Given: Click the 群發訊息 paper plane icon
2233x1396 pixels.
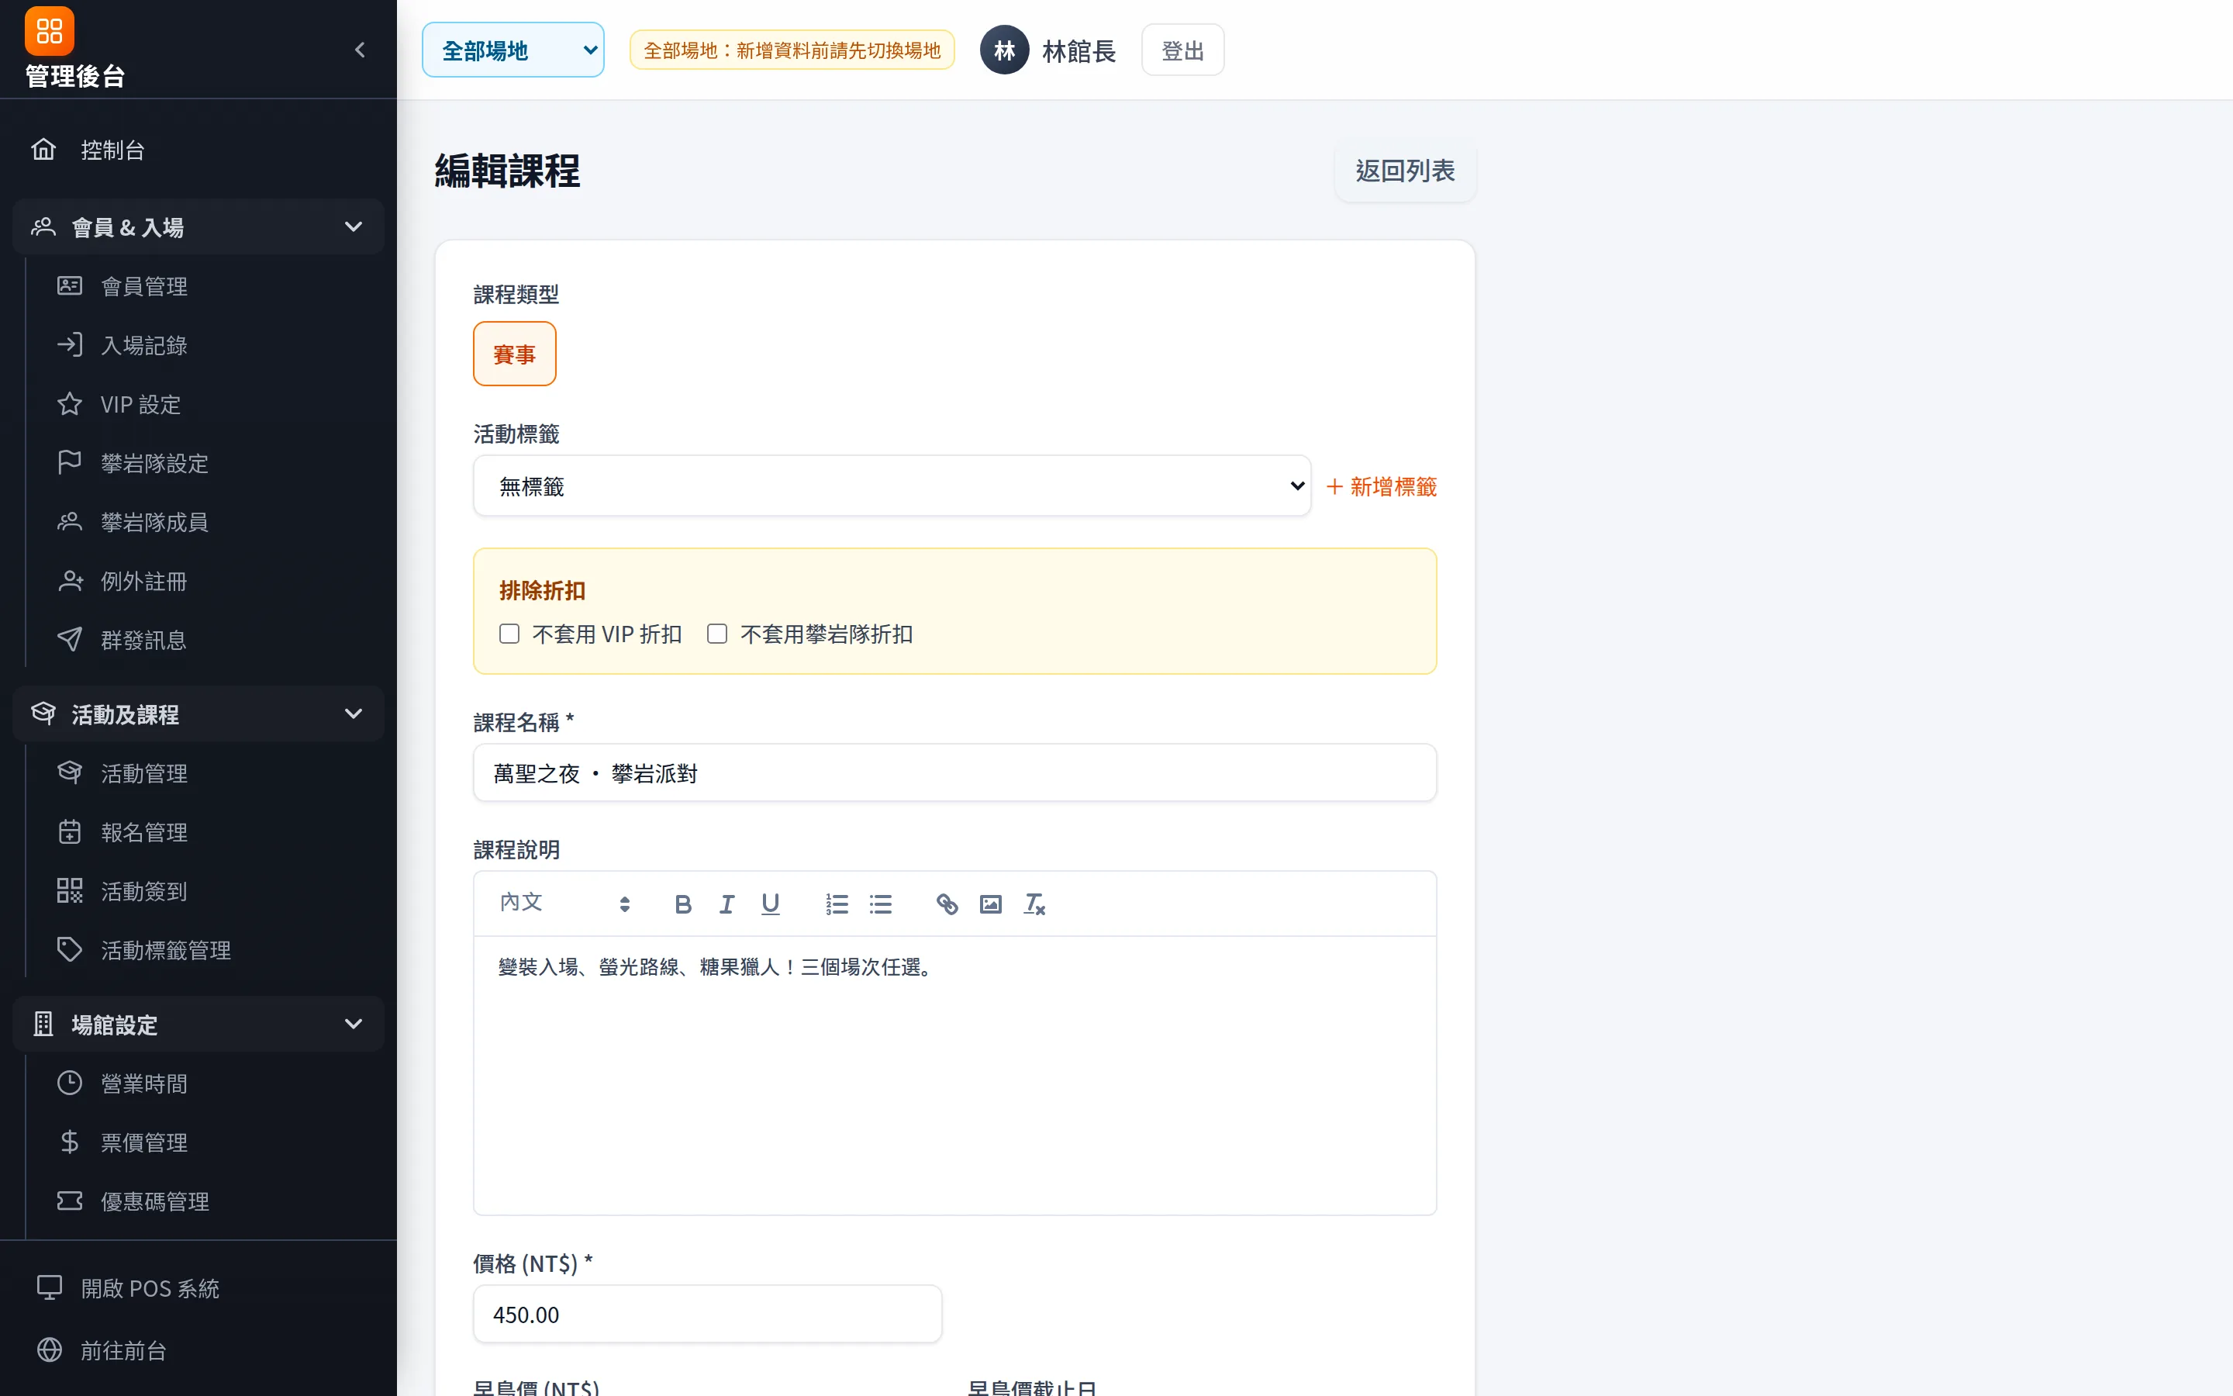Looking at the screenshot, I should pos(70,640).
